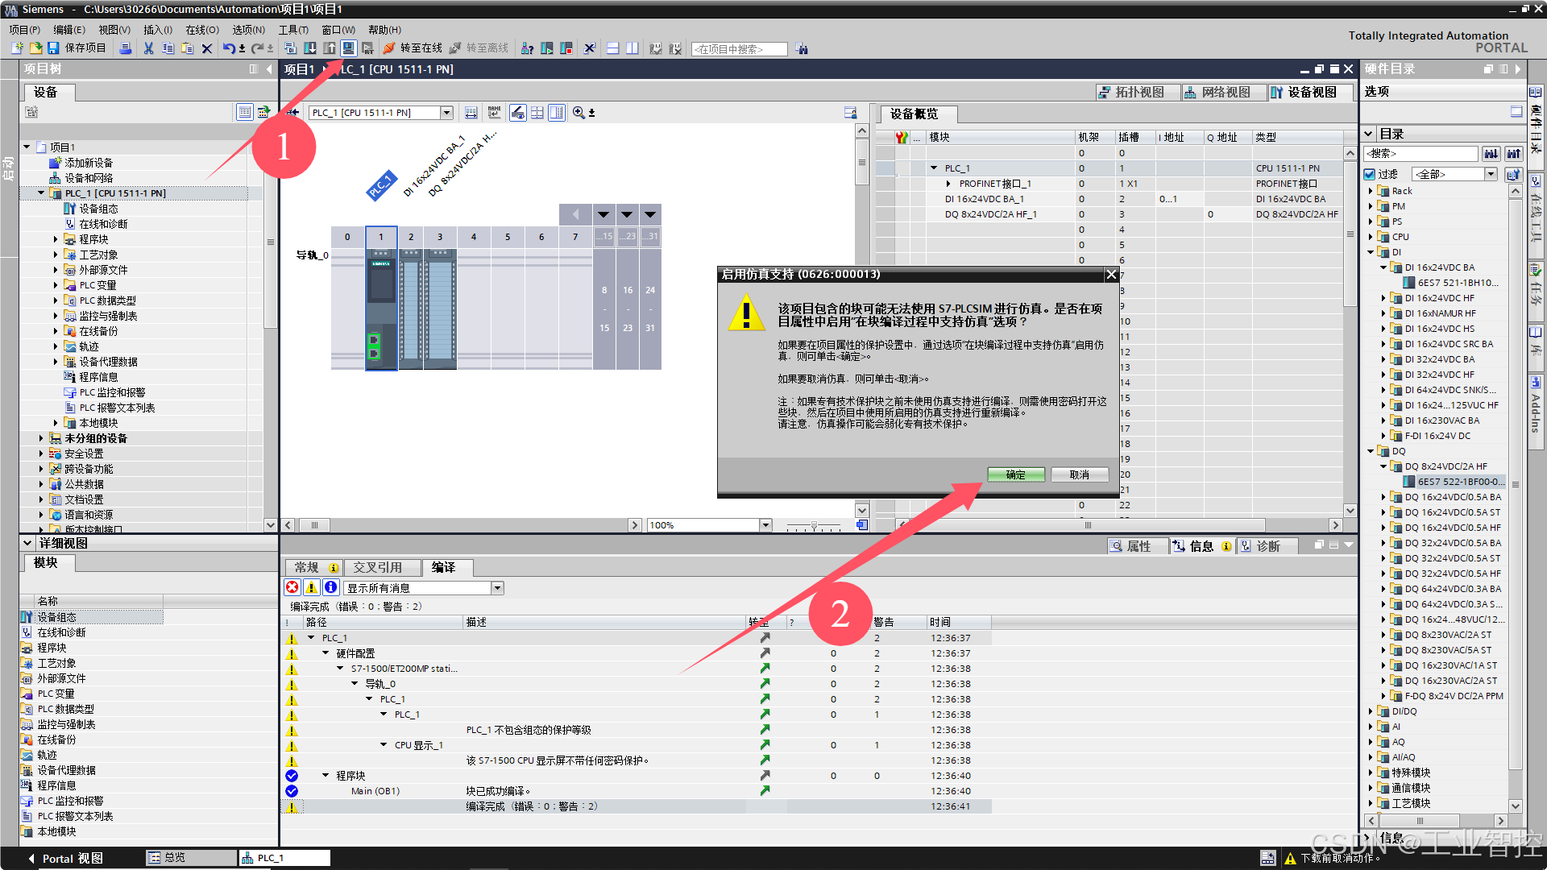
Task: Click the Cut scissors icon
Action: (148, 48)
